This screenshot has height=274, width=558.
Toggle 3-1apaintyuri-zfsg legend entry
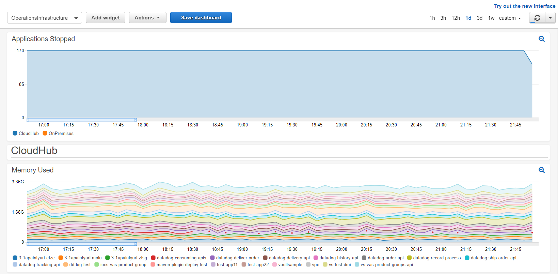point(126,258)
